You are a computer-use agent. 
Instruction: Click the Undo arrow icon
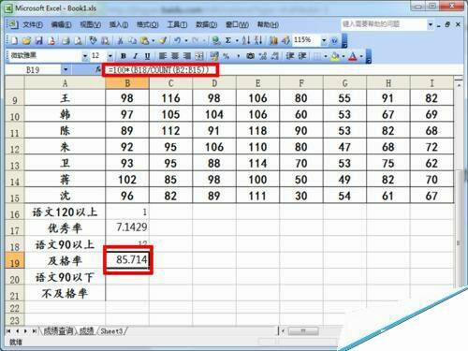point(177,40)
